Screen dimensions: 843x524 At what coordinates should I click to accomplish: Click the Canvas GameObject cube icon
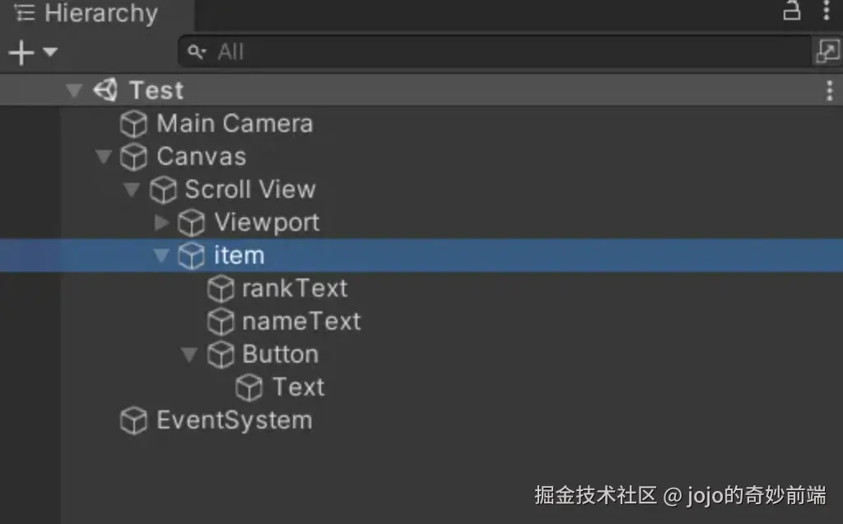(133, 157)
